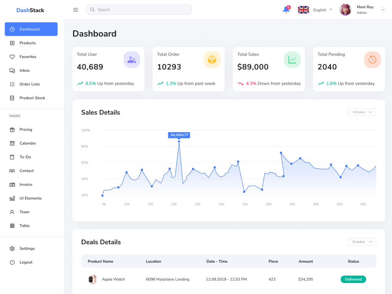The image size is (392, 294).
Task: Open the Sales Details October dropdown
Action: pos(362,112)
